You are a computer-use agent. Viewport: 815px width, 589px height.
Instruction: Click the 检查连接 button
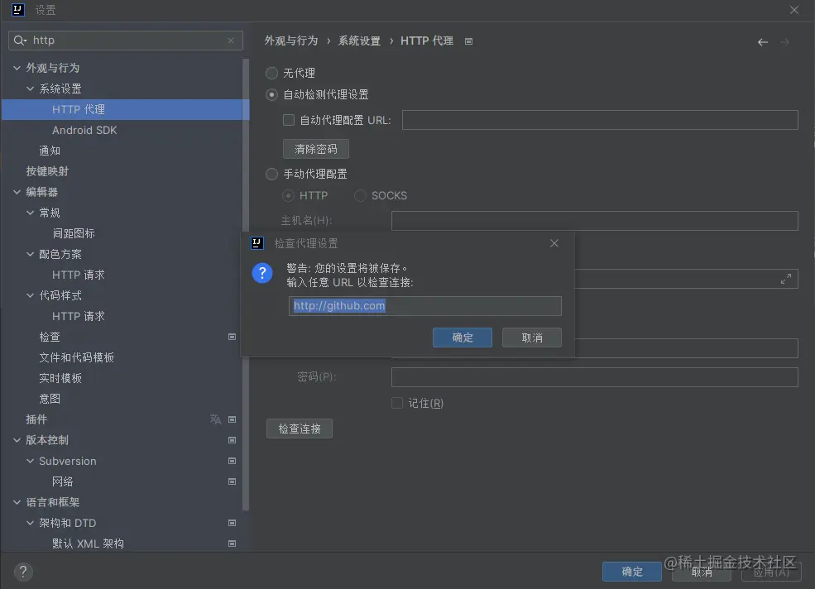(x=300, y=429)
